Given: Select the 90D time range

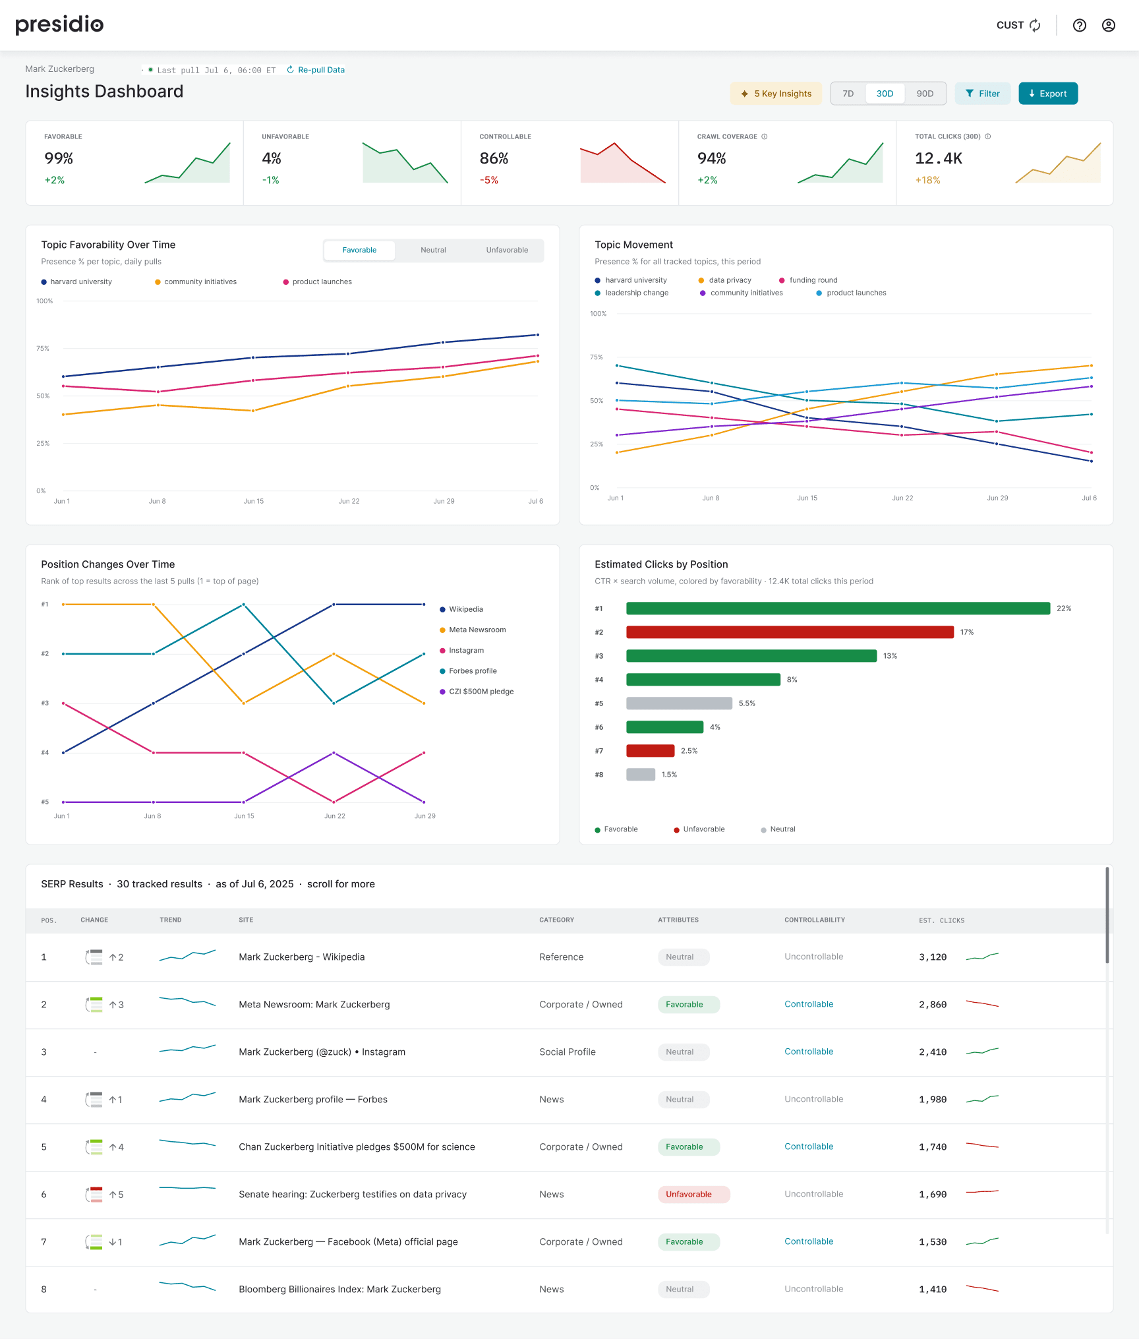Looking at the screenshot, I should [925, 94].
